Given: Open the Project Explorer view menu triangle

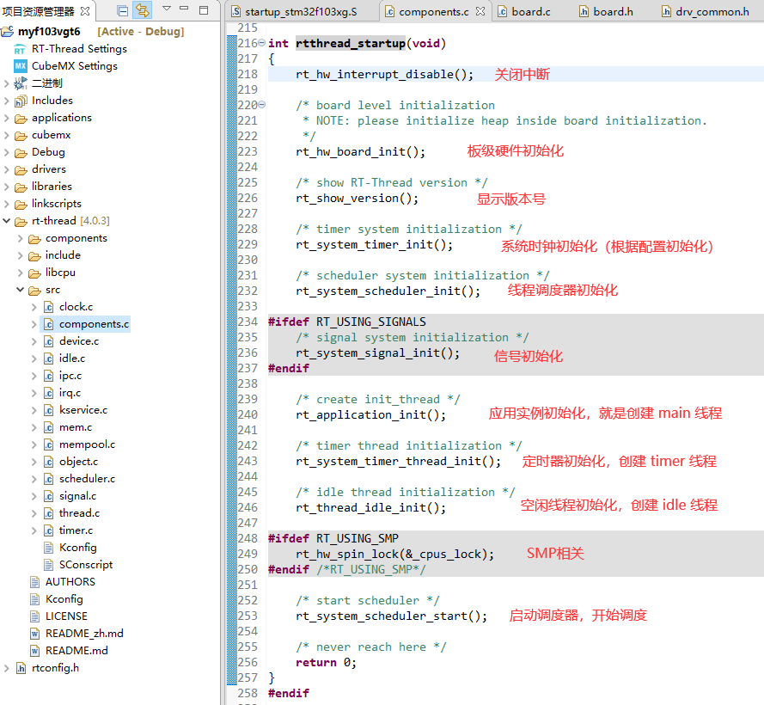Looking at the screenshot, I should (167, 8).
